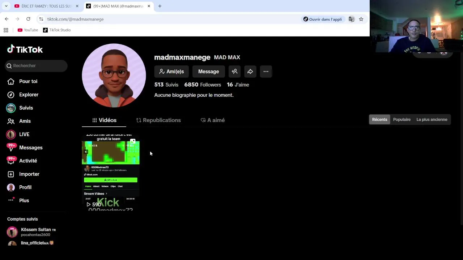Go back in browser history

click(7, 19)
